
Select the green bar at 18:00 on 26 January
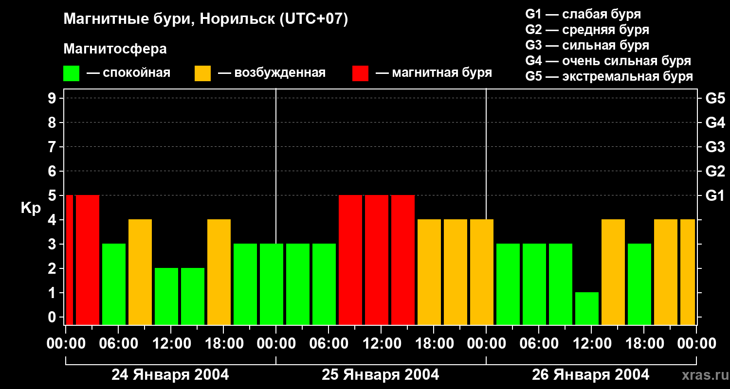click(639, 284)
